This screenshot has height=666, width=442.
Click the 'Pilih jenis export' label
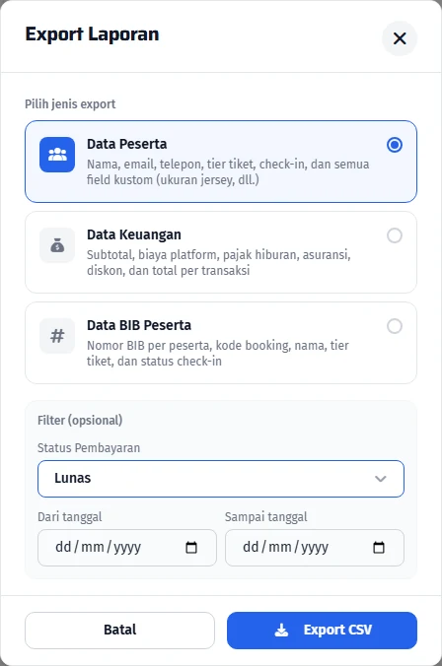70,104
